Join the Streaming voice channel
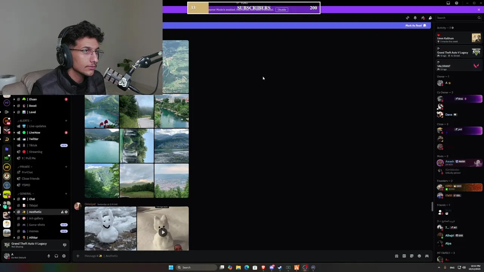484x272 pixels. [42, 152]
